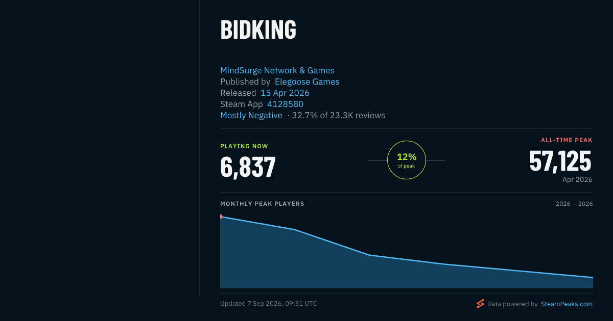Click the orange peak marker on the chart

[x=221, y=217]
